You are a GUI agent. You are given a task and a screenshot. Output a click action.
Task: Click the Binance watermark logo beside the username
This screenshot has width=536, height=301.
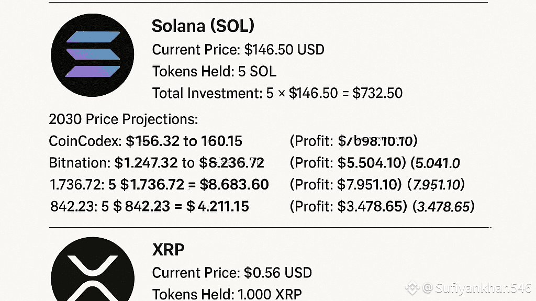point(414,287)
